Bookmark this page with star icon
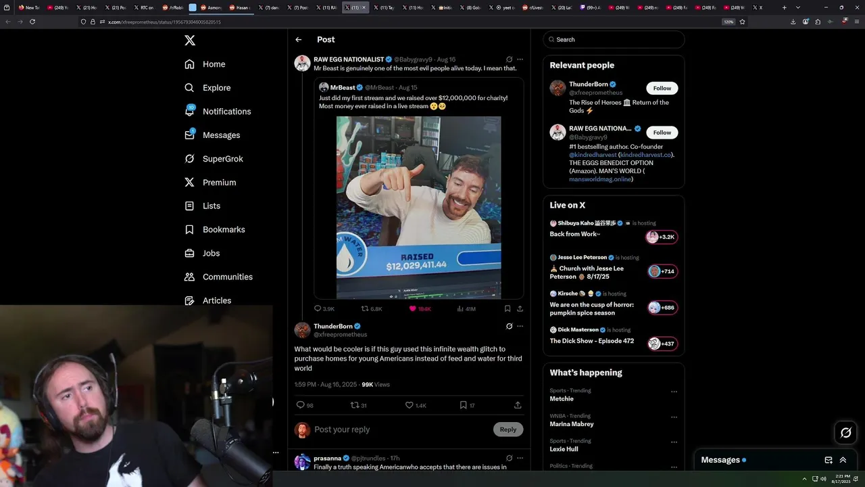The image size is (865, 487). click(x=742, y=22)
